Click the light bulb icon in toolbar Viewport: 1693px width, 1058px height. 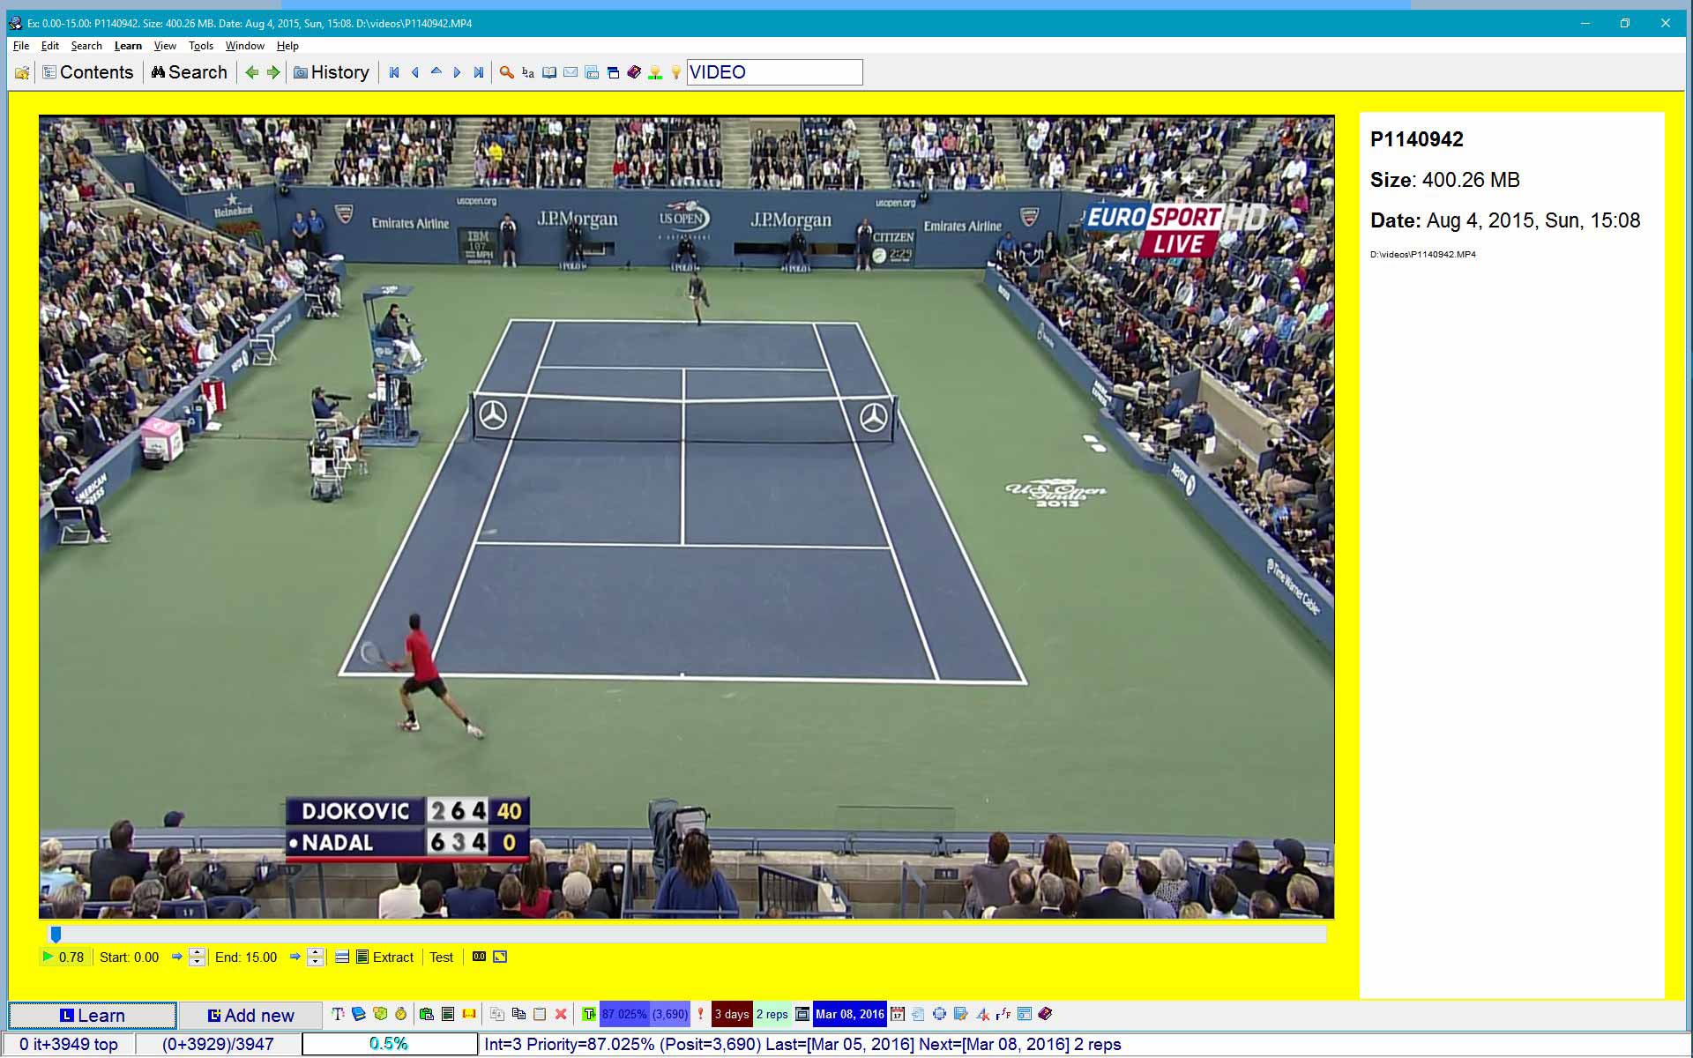(x=676, y=72)
